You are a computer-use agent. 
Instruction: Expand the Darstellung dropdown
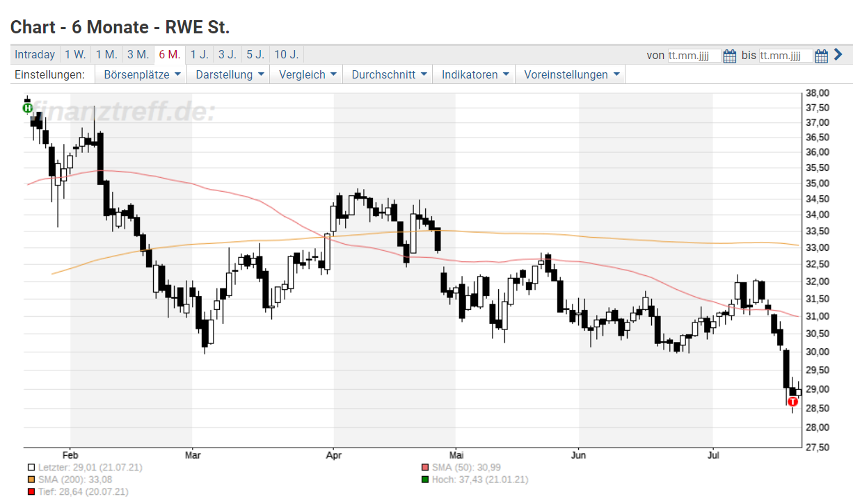pos(230,74)
